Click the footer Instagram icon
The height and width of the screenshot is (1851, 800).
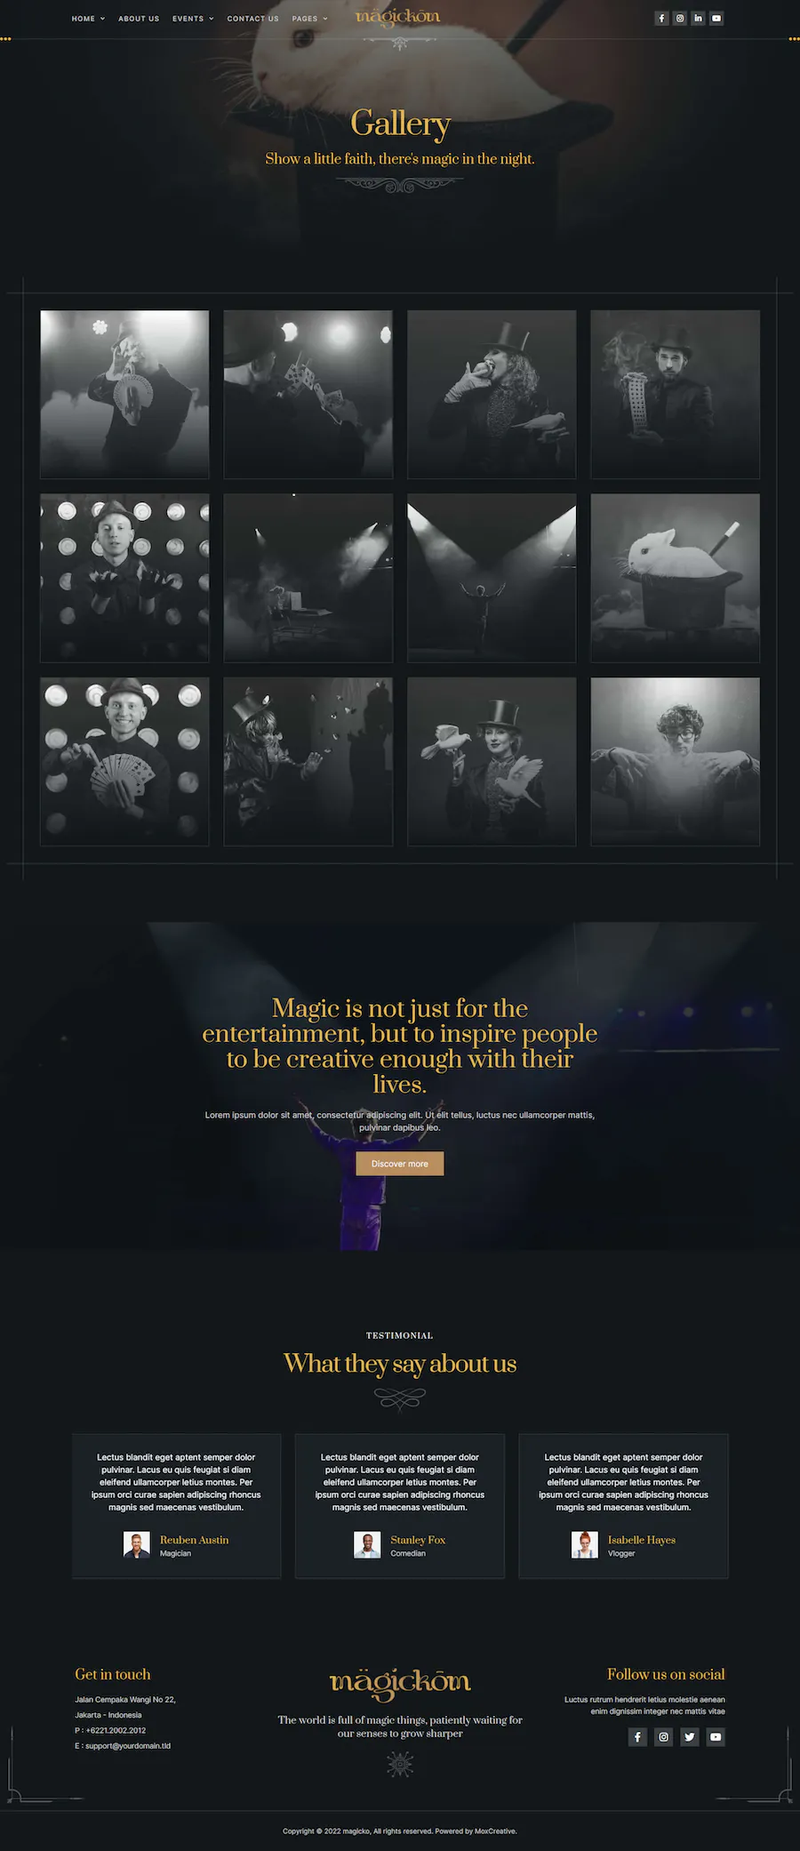(x=664, y=1736)
